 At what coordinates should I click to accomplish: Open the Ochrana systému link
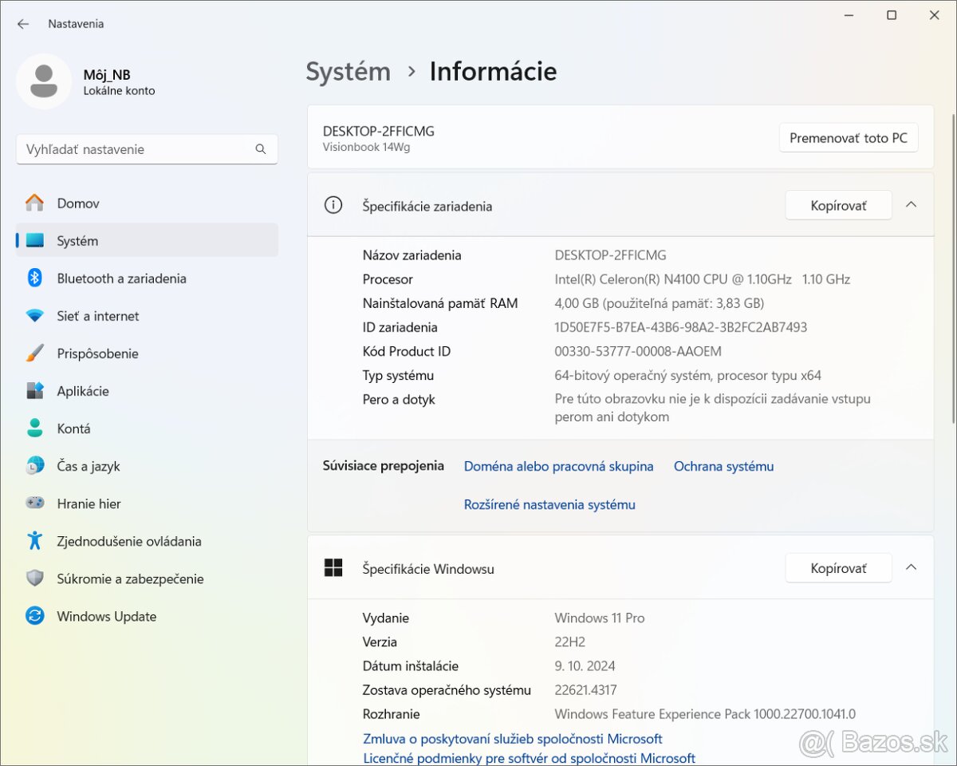(723, 466)
